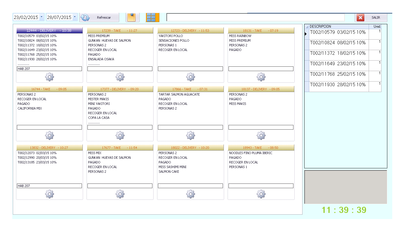Click the DESCRIPCION column header
The image size is (408, 233).
pos(338,27)
